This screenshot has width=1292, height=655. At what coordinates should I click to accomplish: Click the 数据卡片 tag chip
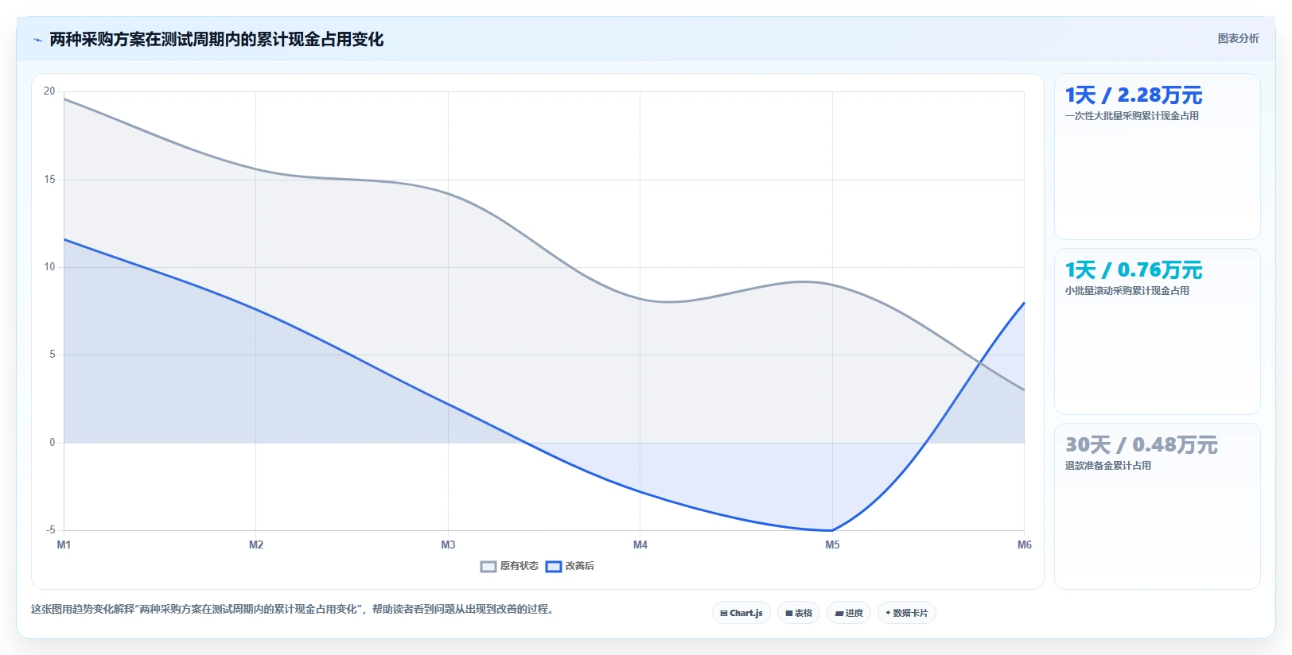point(907,613)
